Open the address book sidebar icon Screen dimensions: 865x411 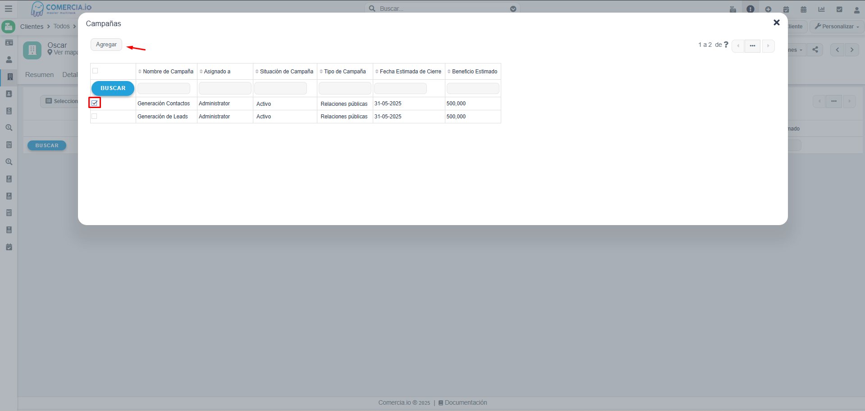tap(9, 94)
